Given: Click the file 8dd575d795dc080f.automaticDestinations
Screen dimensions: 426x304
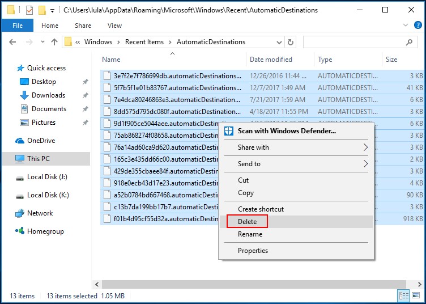Looking at the screenshot, I should pyautogui.click(x=177, y=112).
